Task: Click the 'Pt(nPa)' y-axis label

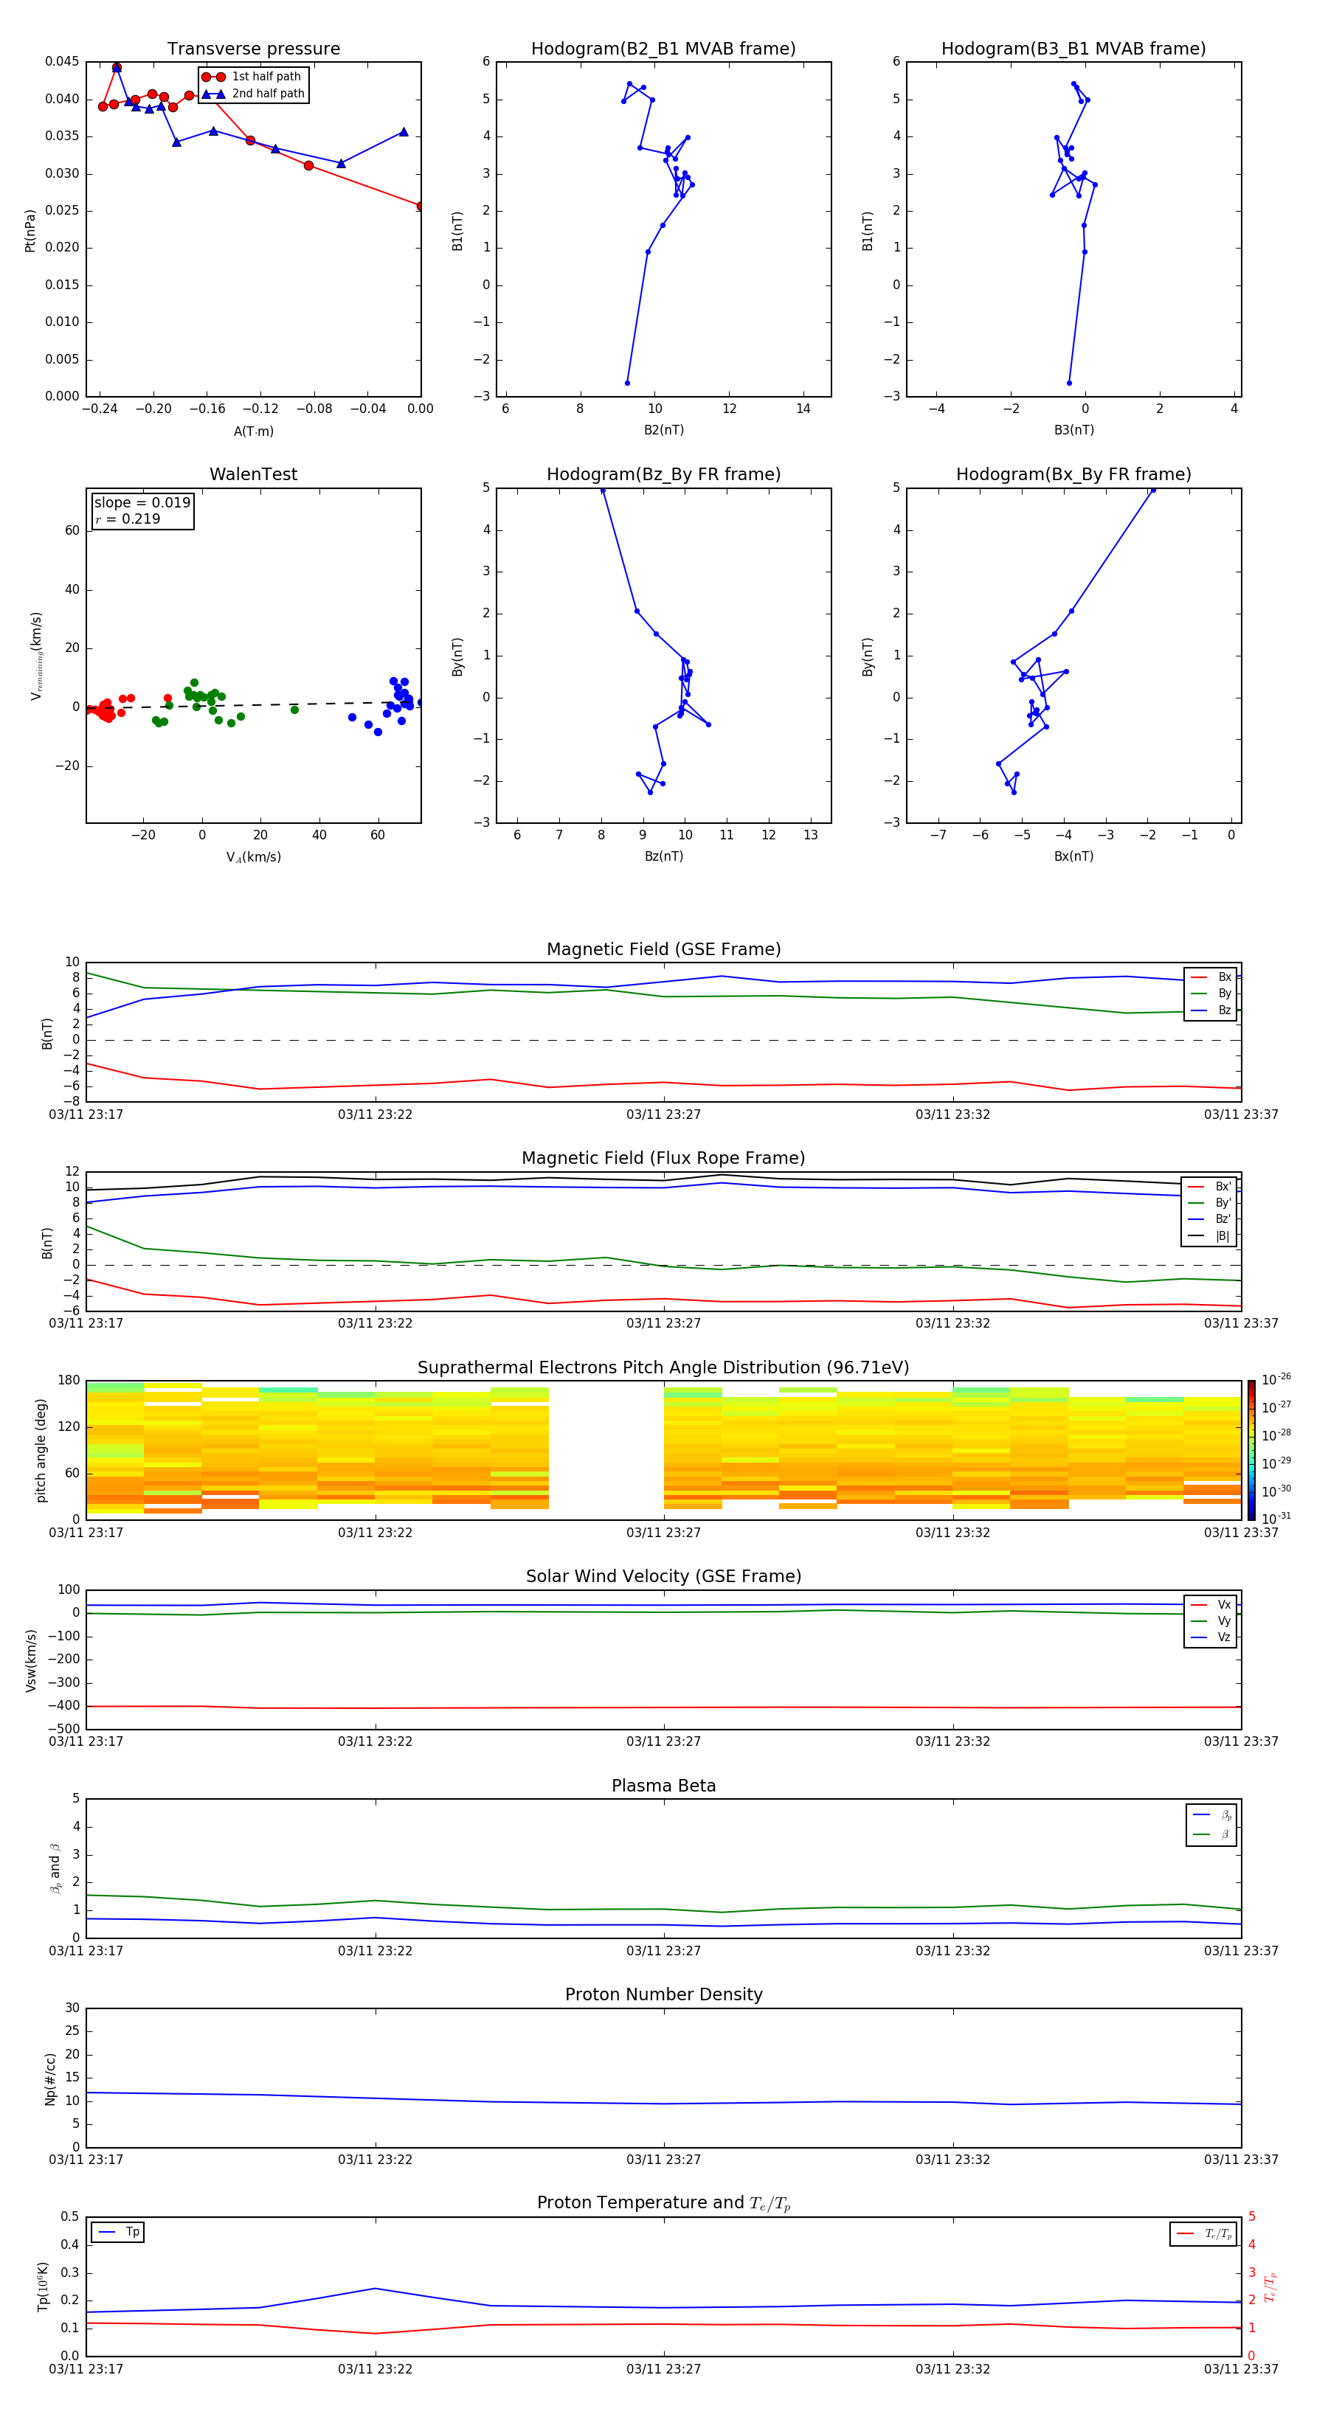Action: point(30,229)
